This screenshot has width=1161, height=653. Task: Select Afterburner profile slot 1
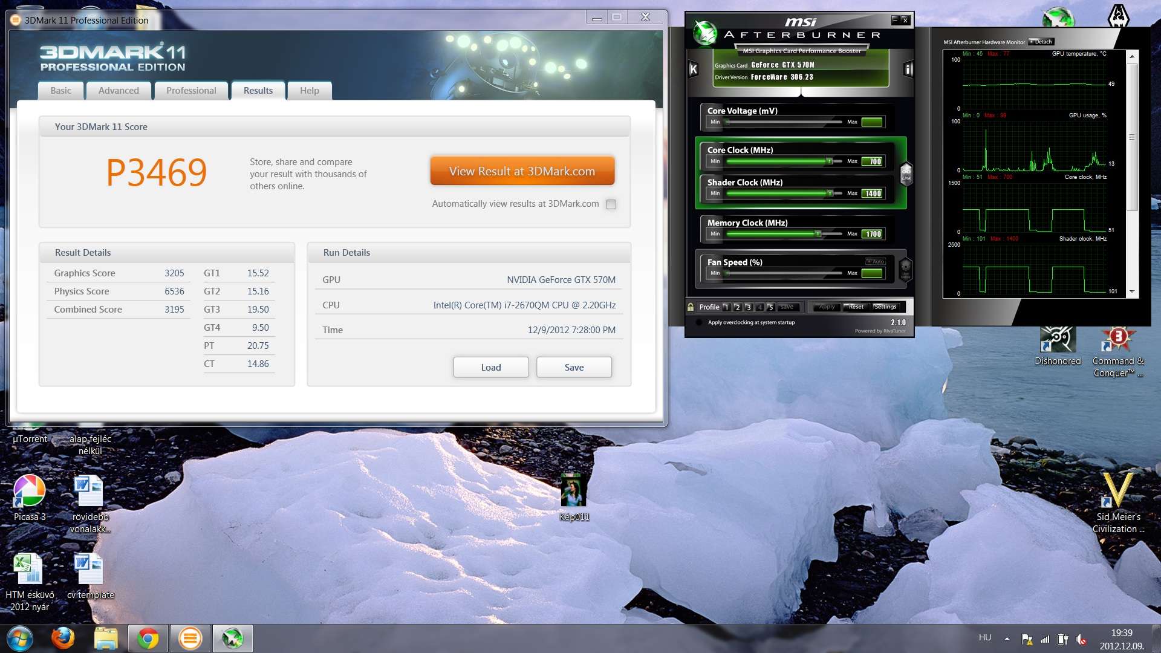coord(726,307)
